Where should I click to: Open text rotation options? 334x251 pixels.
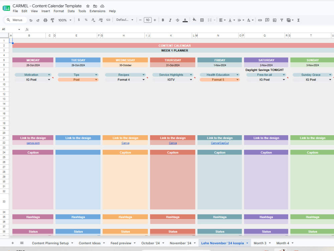point(250,20)
